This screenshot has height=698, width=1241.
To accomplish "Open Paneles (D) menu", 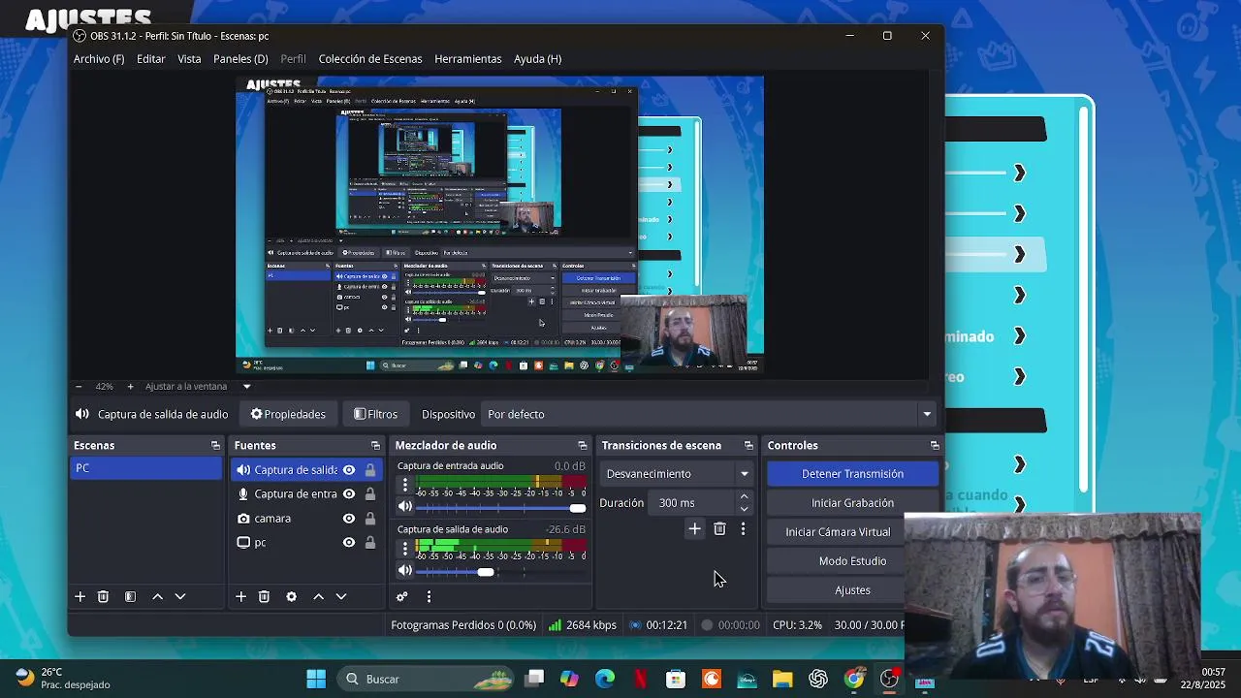I will point(240,59).
